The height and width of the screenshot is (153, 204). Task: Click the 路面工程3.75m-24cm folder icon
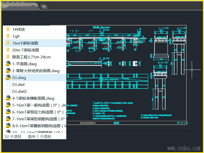tap(8, 57)
